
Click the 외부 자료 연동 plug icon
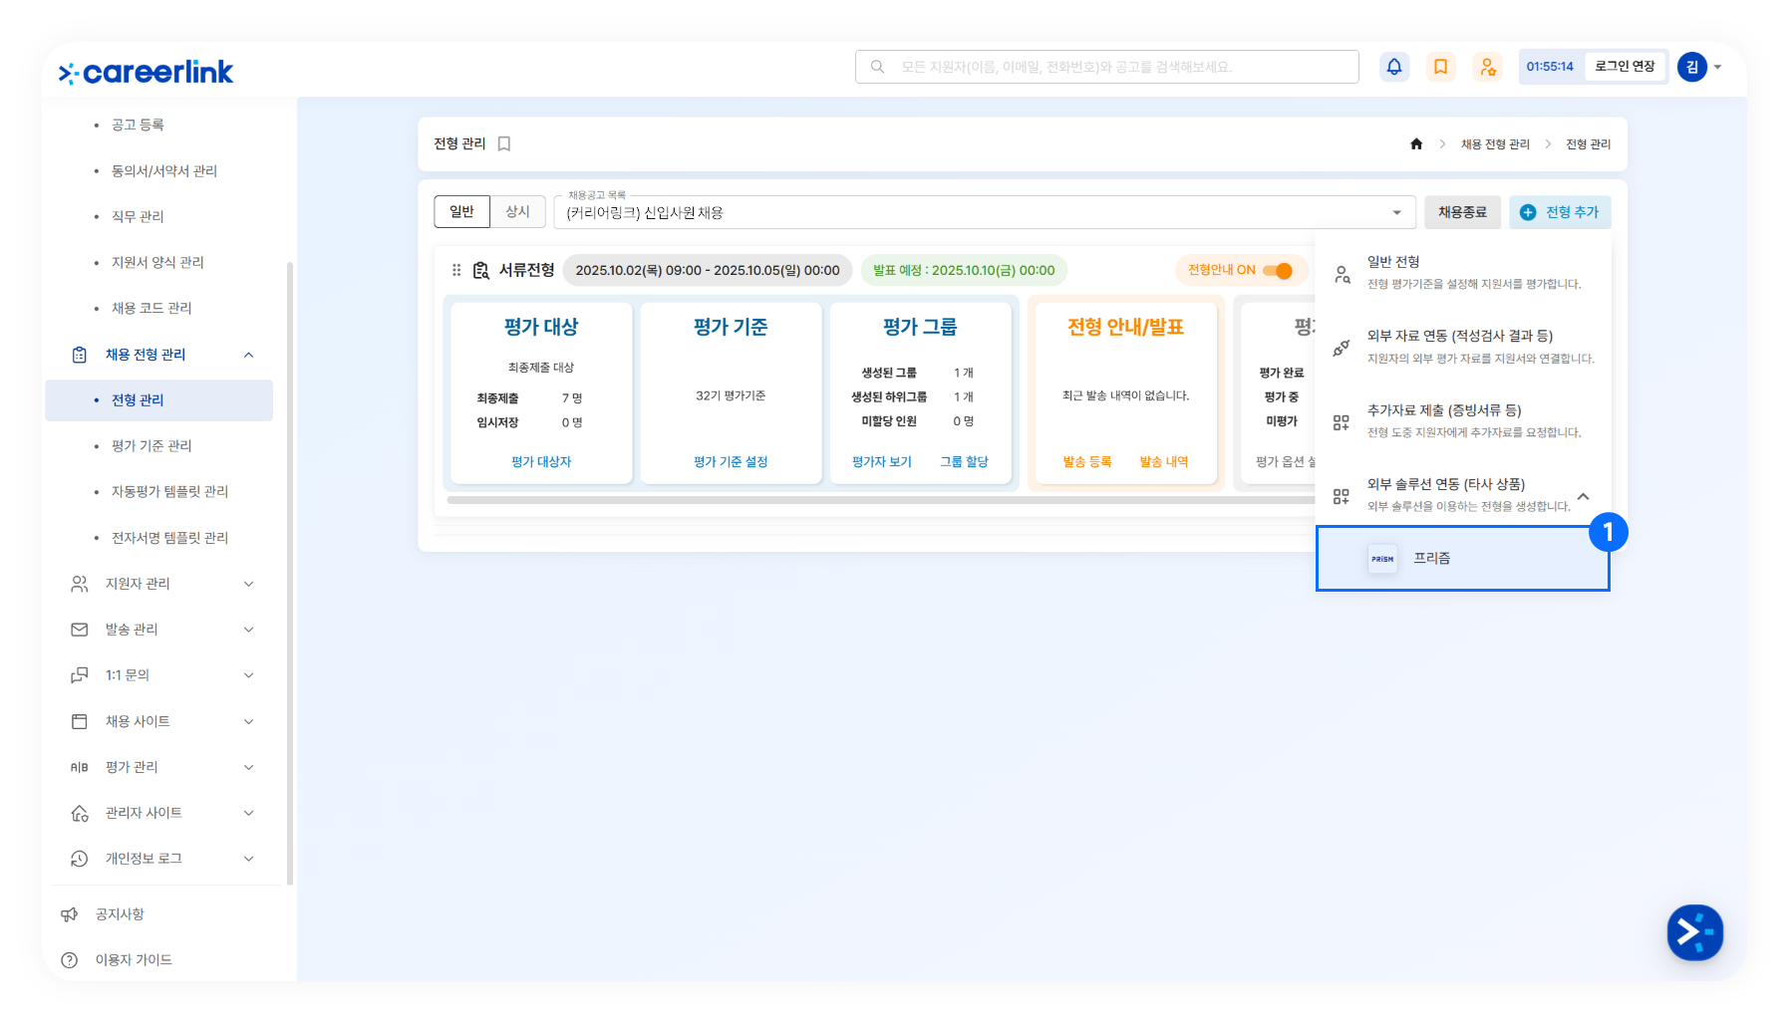point(1342,348)
